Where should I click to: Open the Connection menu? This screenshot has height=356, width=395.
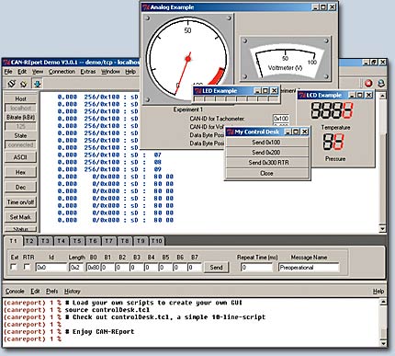click(x=62, y=72)
